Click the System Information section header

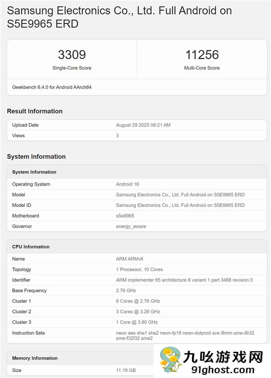(34, 172)
